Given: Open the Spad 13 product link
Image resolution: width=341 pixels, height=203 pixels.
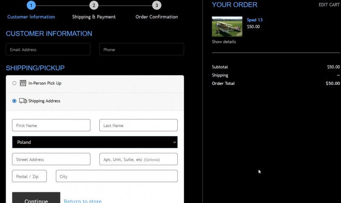Looking at the screenshot, I should coord(254,20).
